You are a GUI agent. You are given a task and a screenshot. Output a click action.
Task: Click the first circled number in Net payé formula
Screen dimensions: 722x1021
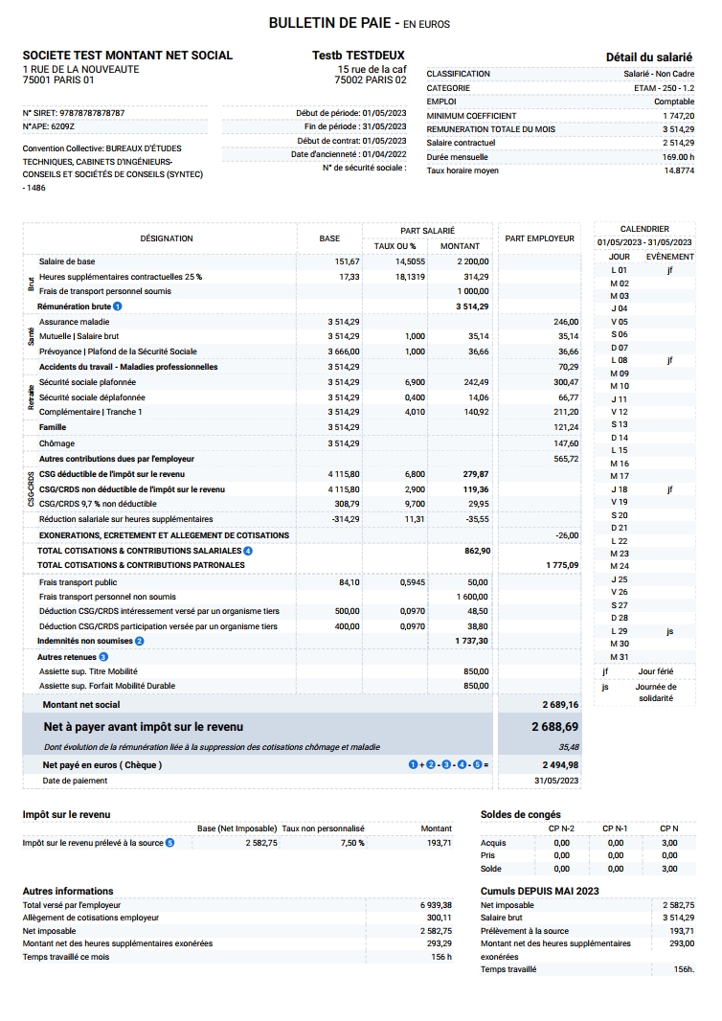tap(414, 765)
